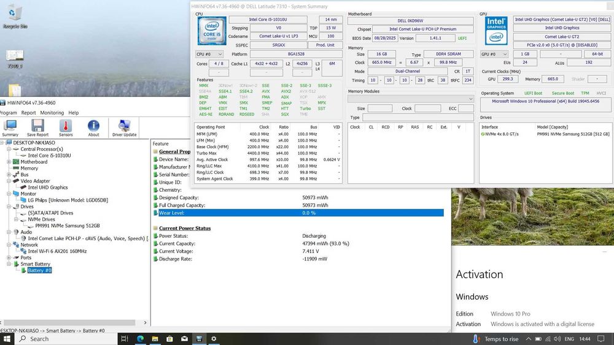Click the battery icon in system tray
The height and width of the screenshot is (345, 614).
pyautogui.click(x=538, y=339)
